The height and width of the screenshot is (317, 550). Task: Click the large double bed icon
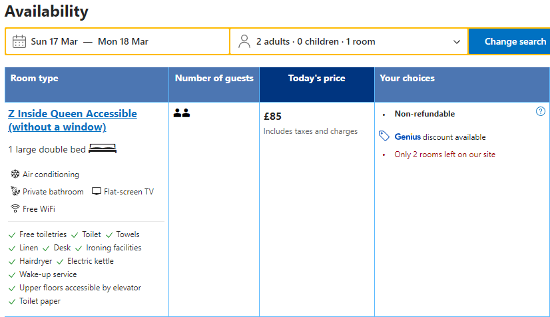coord(103,149)
